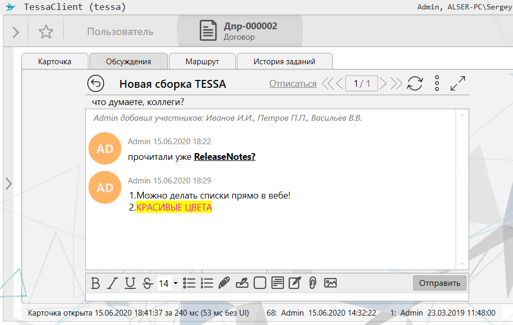Go back with the circular arrow icon
Screen dimensions: 513x325
[x=96, y=84]
